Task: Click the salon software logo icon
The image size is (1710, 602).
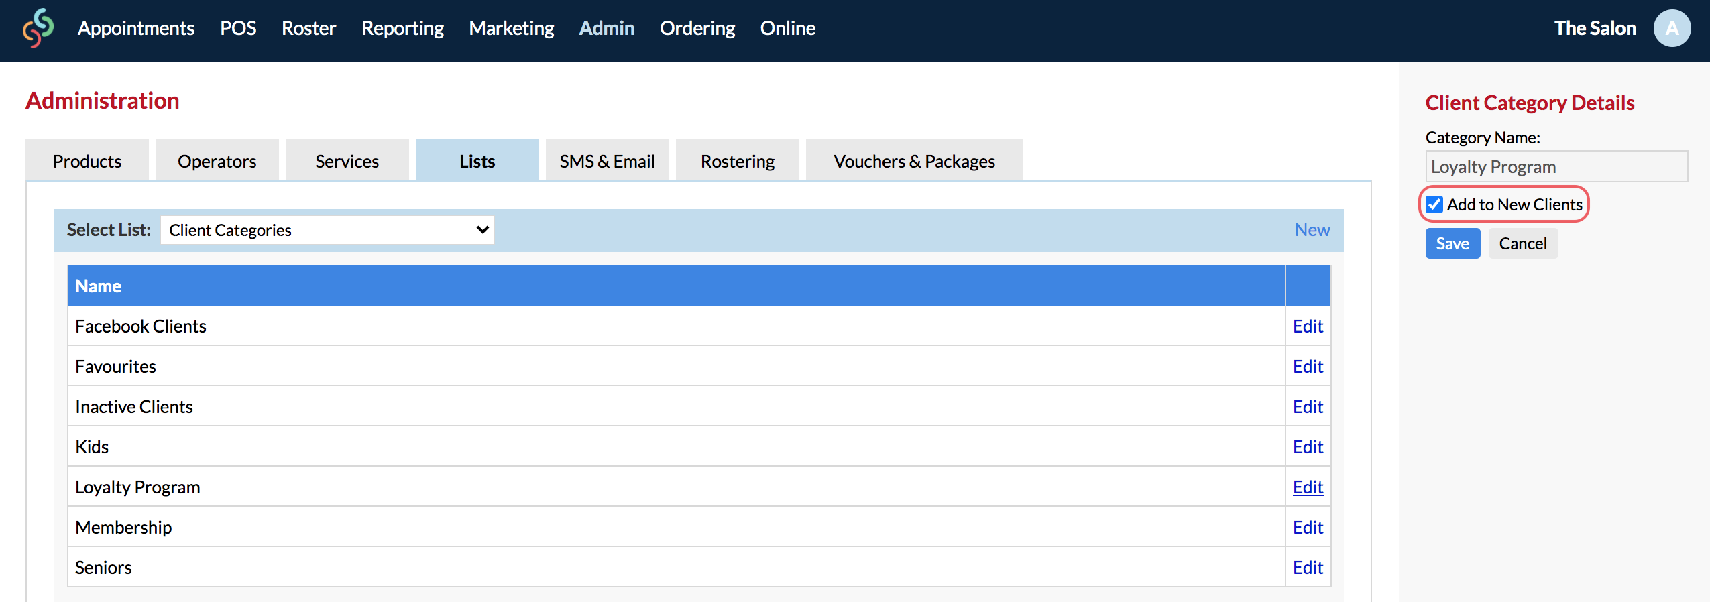Action: click(x=38, y=28)
